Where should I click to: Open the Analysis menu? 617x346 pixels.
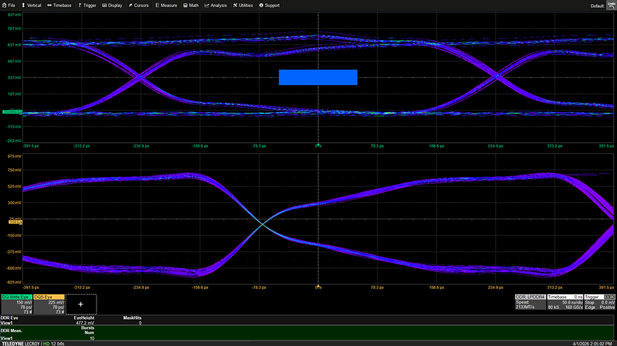216,5
